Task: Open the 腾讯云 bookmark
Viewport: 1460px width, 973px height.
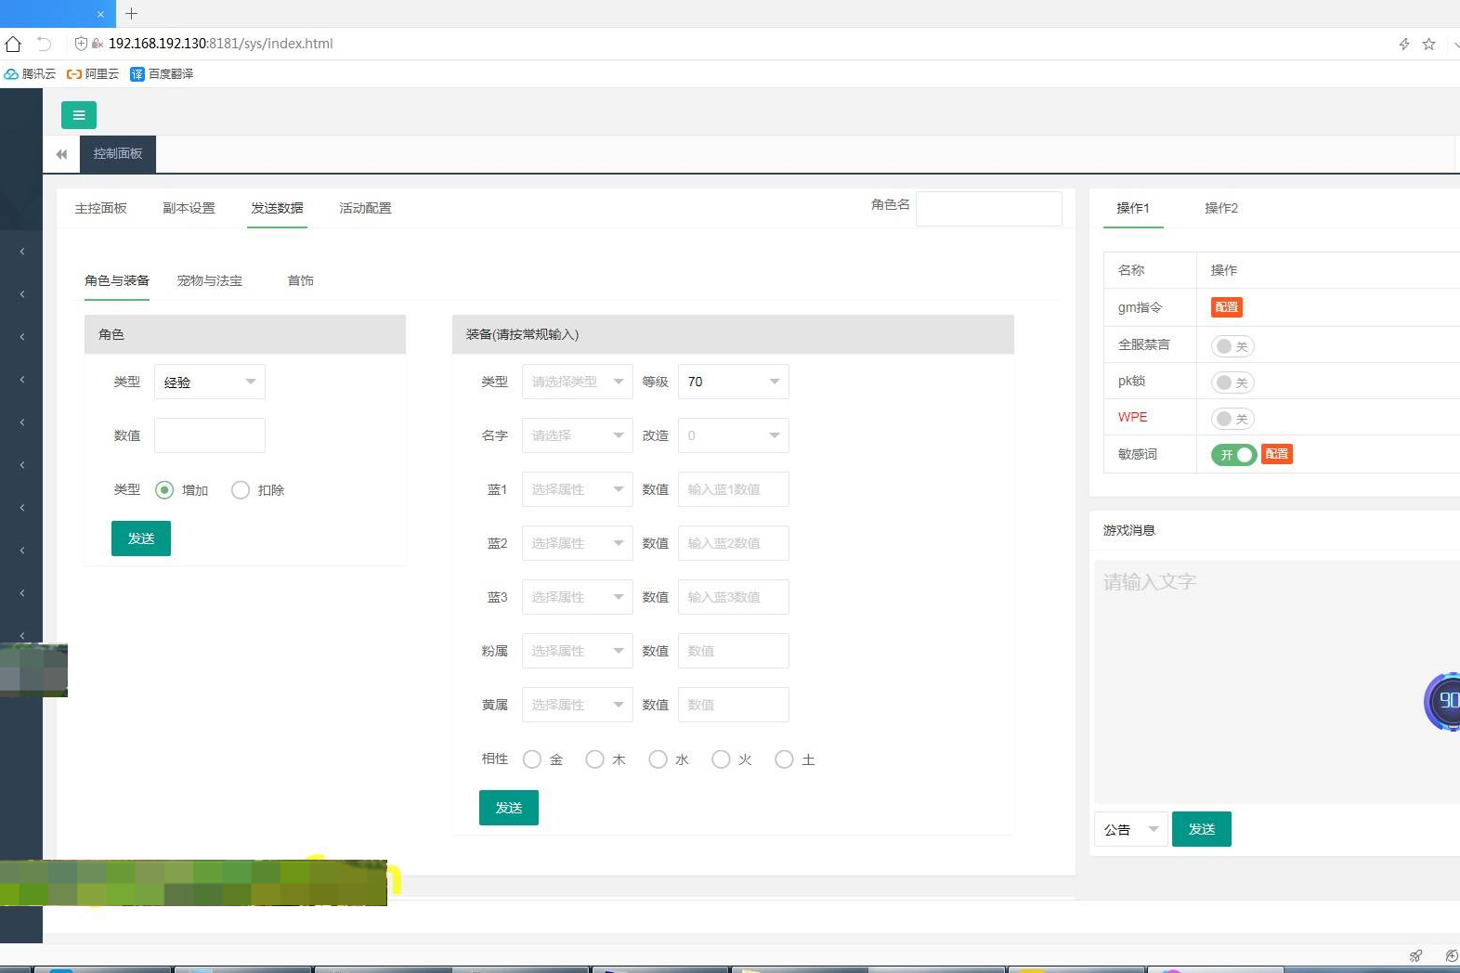Action: [30, 74]
